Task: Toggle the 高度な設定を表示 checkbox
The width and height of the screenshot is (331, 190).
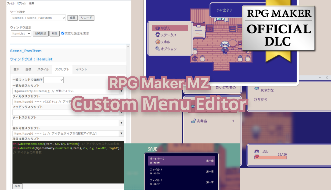Action: (x=63, y=33)
